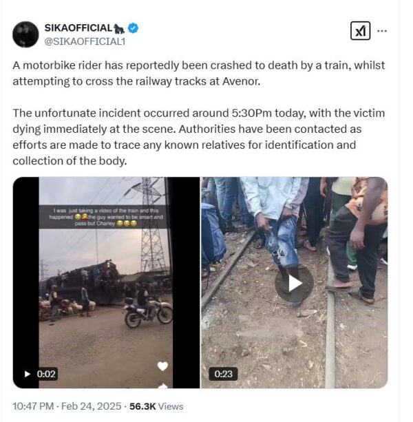Click the 0:02 time label
This screenshot has width=413, height=422.
pyautogui.click(x=45, y=374)
